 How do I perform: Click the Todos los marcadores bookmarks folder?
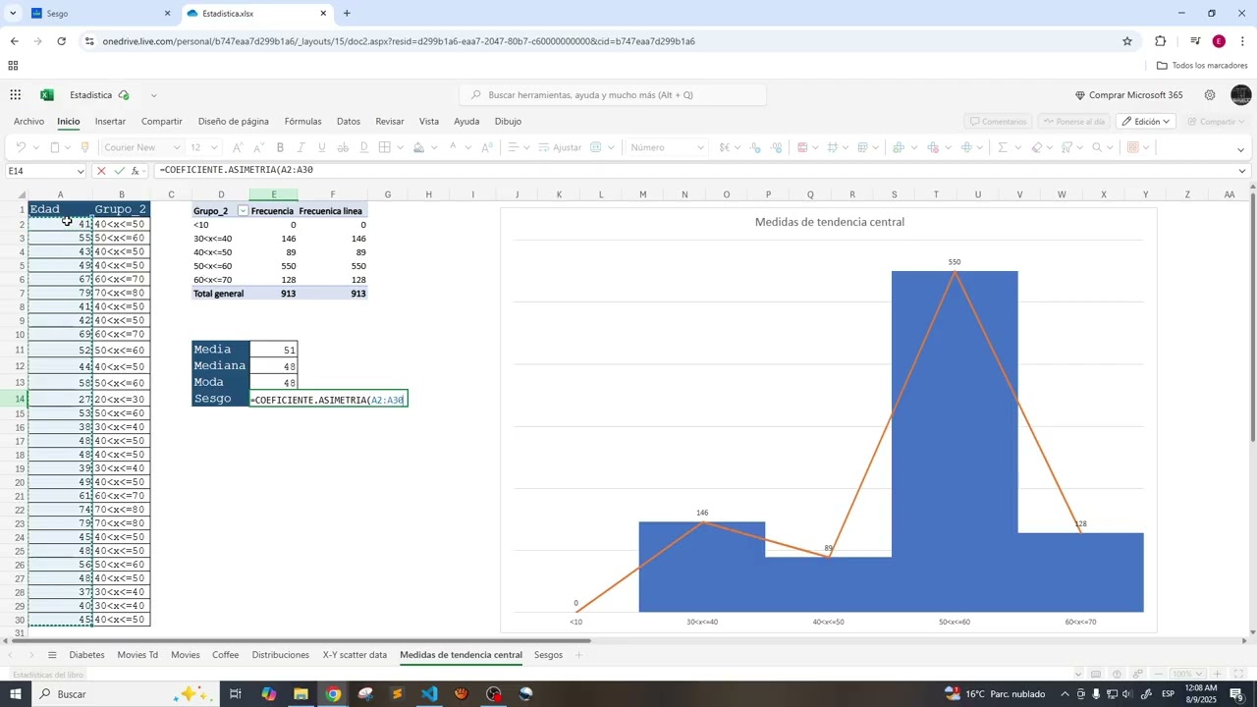click(1202, 66)
